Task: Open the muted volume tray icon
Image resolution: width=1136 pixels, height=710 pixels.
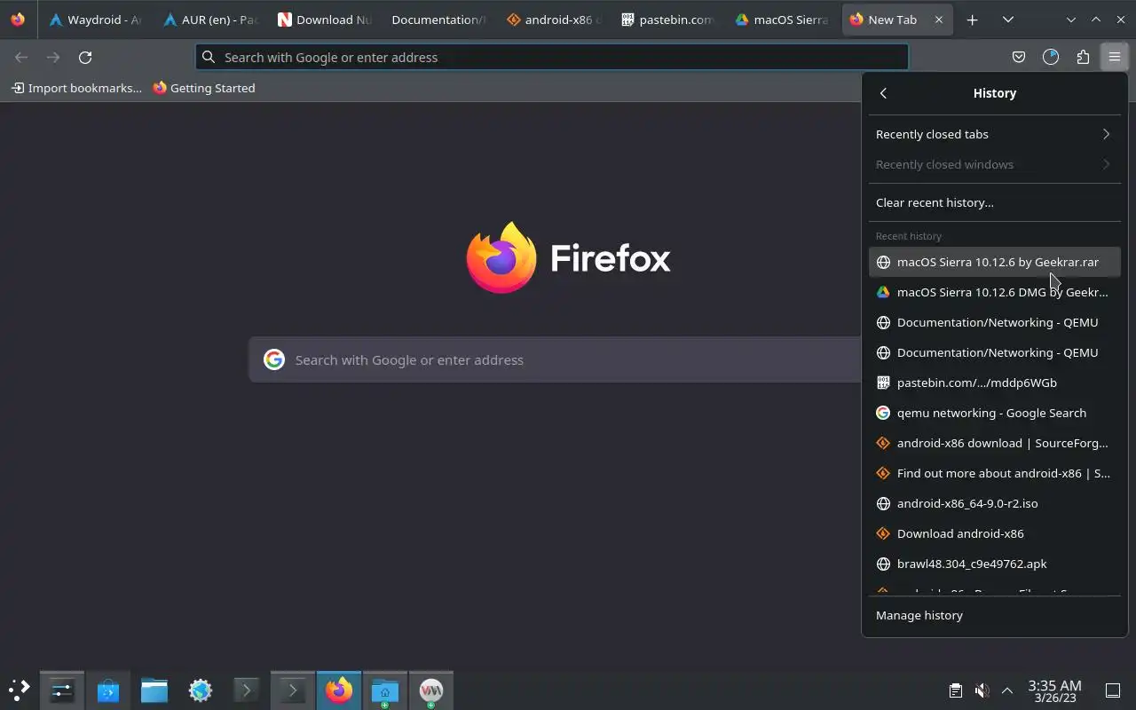Action: (982, 690)
